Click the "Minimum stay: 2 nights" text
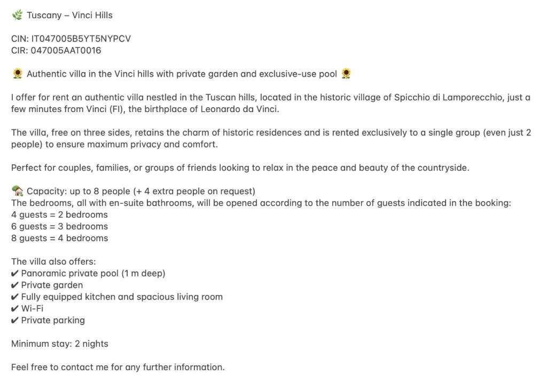The width and height of the screenshot is (547, 383). point(59,344)
